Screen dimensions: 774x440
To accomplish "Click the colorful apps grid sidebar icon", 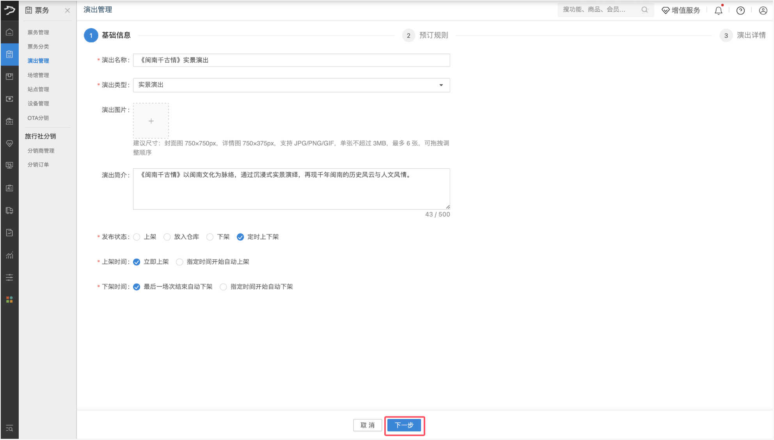I will click(9, 299).
